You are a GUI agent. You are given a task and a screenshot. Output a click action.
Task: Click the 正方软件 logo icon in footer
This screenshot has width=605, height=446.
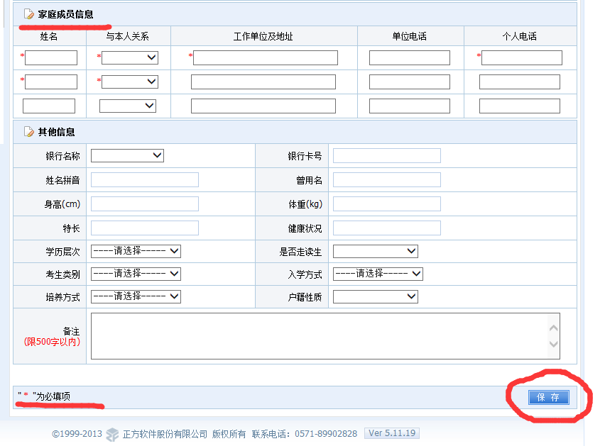point(112,434)
